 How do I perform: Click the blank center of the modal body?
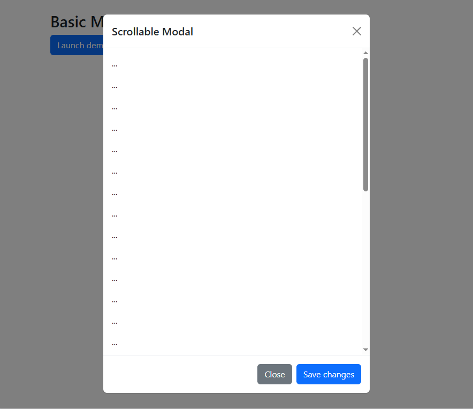tap(235, 204)
